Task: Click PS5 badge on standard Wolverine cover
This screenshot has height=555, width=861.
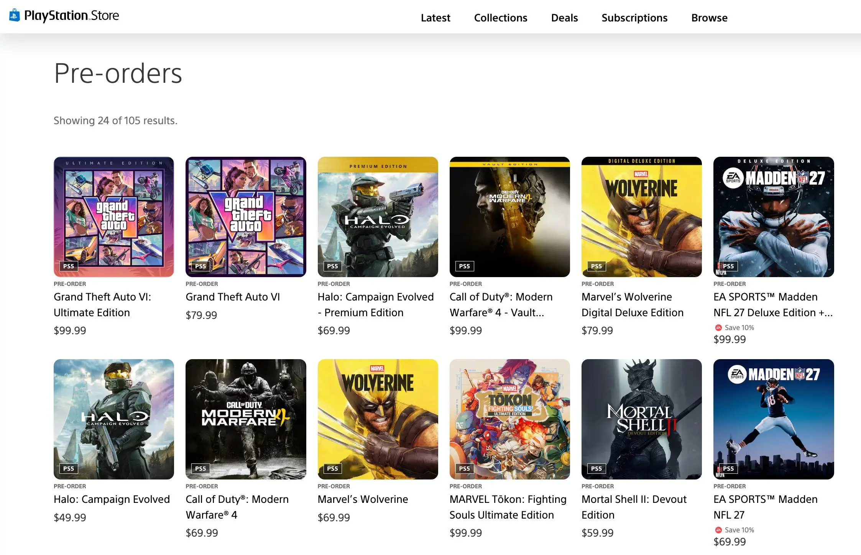Action: coord(332,468)
